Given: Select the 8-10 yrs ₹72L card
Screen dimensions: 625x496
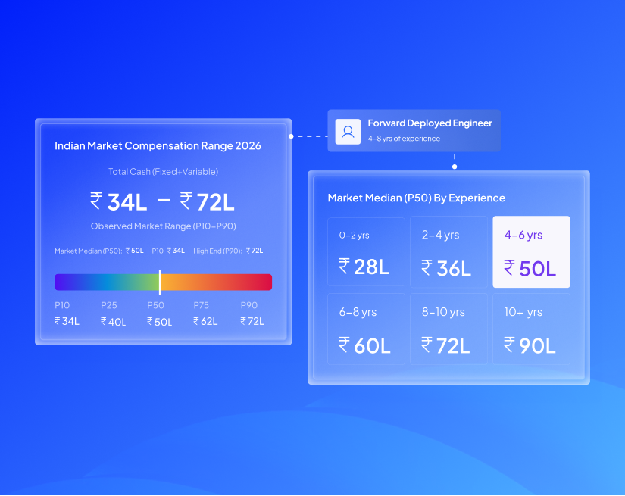Looking at the screenshot, I should [x=448, y=329].
